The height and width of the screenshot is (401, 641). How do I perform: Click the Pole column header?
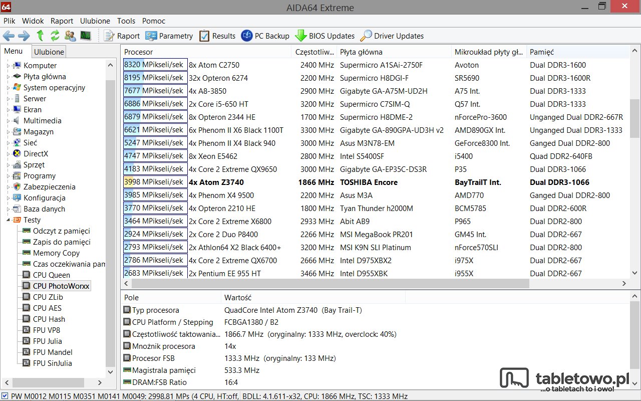coord(171,297)
